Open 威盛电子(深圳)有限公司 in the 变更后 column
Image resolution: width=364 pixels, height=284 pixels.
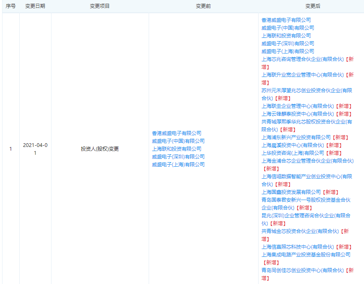pyautogui.click(x=288, y=43)
